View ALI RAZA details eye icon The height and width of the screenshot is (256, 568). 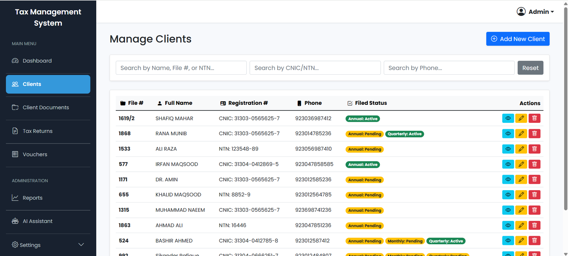click(508, 149)
